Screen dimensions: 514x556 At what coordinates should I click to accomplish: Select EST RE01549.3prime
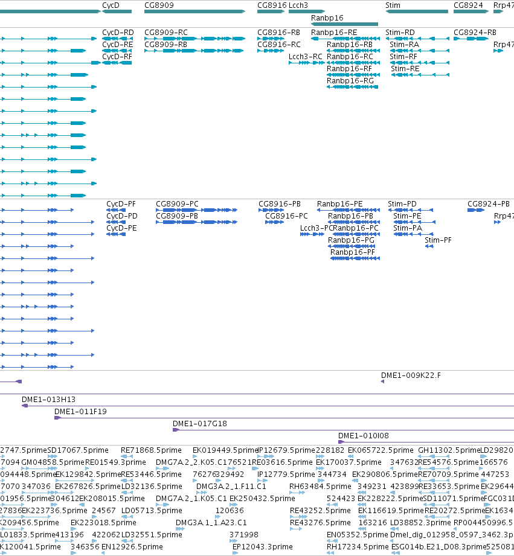115,462
